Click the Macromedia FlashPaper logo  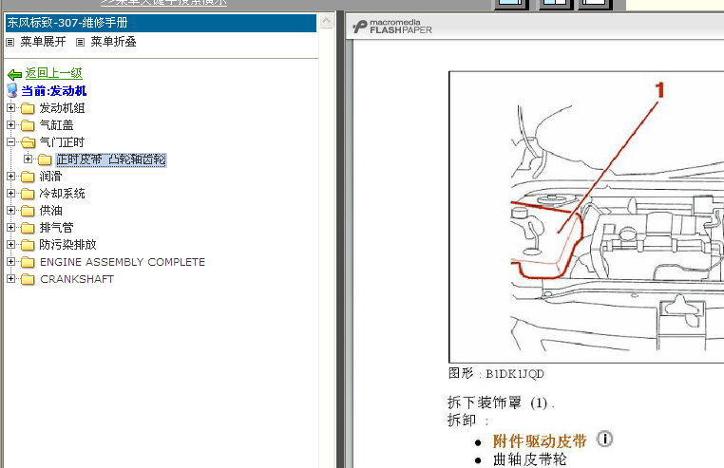point(392,27)
